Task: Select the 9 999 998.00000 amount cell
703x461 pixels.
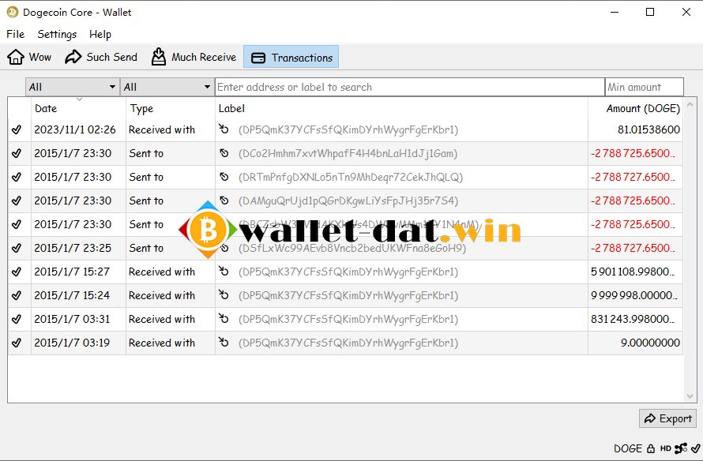Action: click(635, 295)
